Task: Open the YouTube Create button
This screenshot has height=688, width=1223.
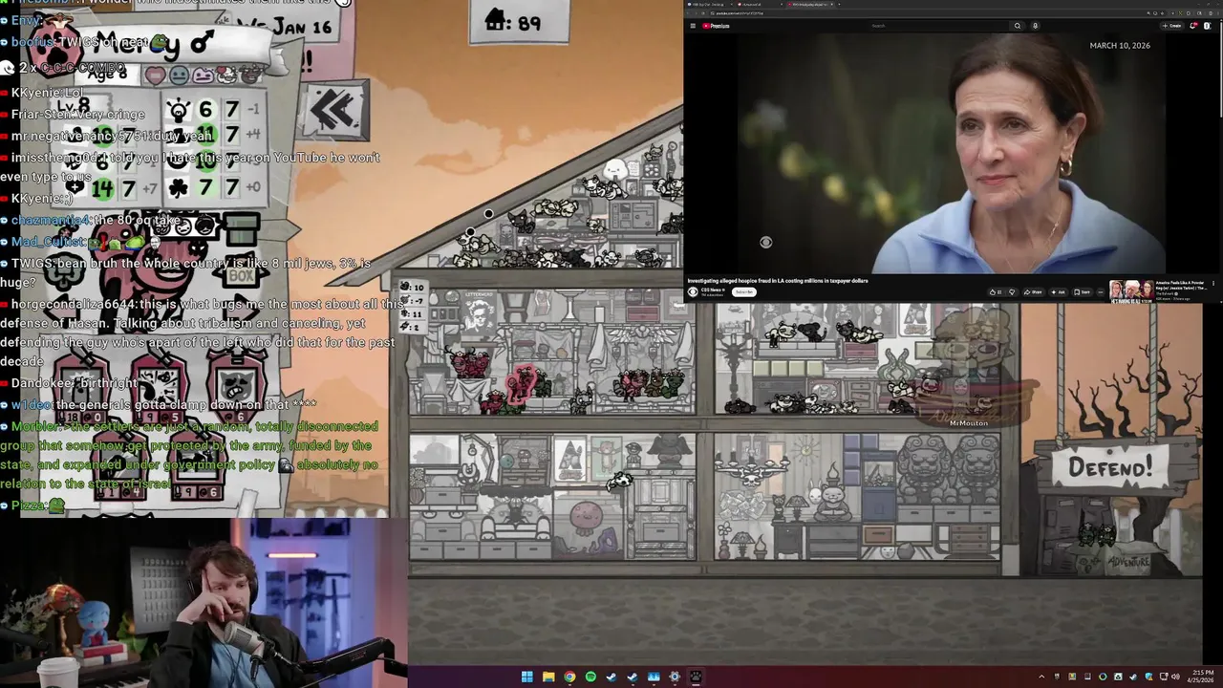Action: [1171, 26]
